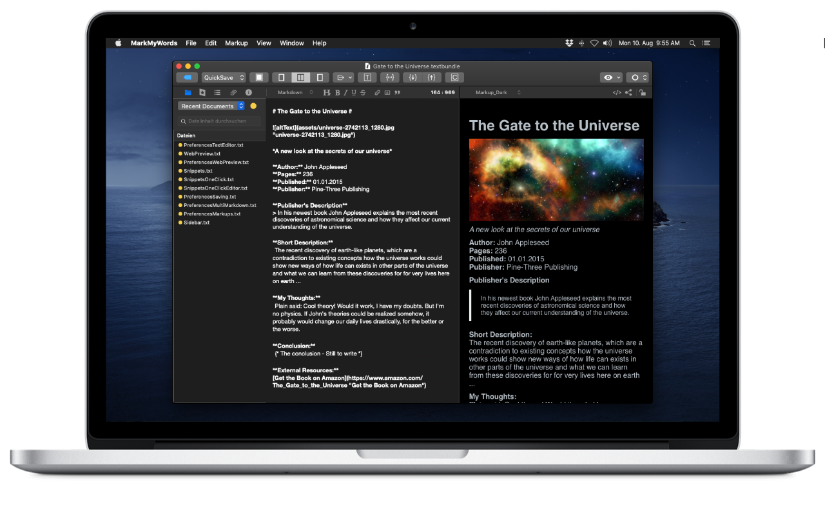825x516 pixels.
Task: Click the text 'T' toolbar button
Action: [x=367, y=77]
